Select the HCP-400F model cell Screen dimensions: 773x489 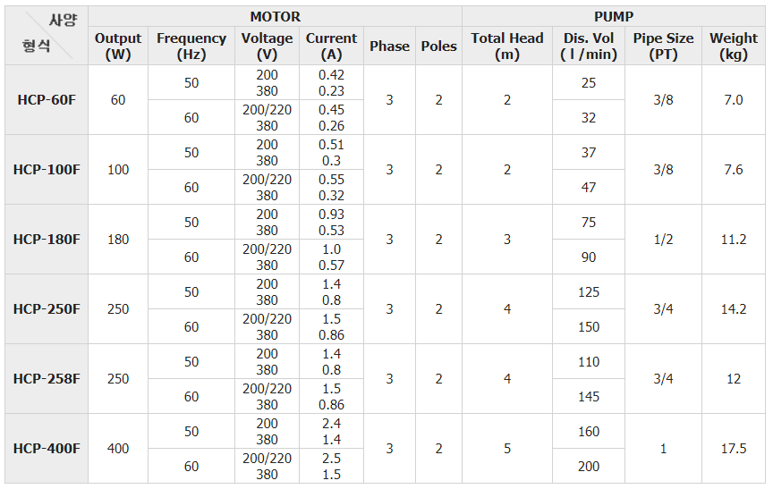47,449
